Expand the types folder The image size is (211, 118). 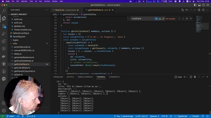click(x=15, y=40)
